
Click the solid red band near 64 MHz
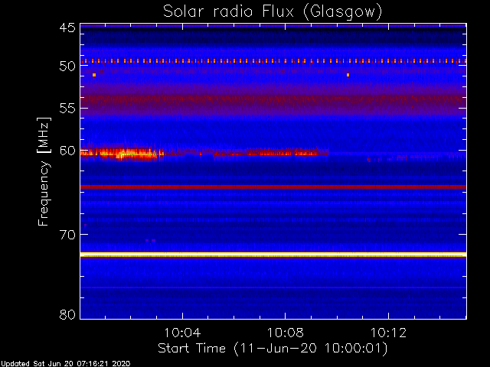pyautogui.click(x=273, y=187)
